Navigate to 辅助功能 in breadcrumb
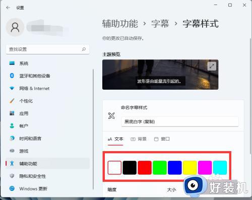The width and height of the screenshot is (252, 200). (120, 24)
